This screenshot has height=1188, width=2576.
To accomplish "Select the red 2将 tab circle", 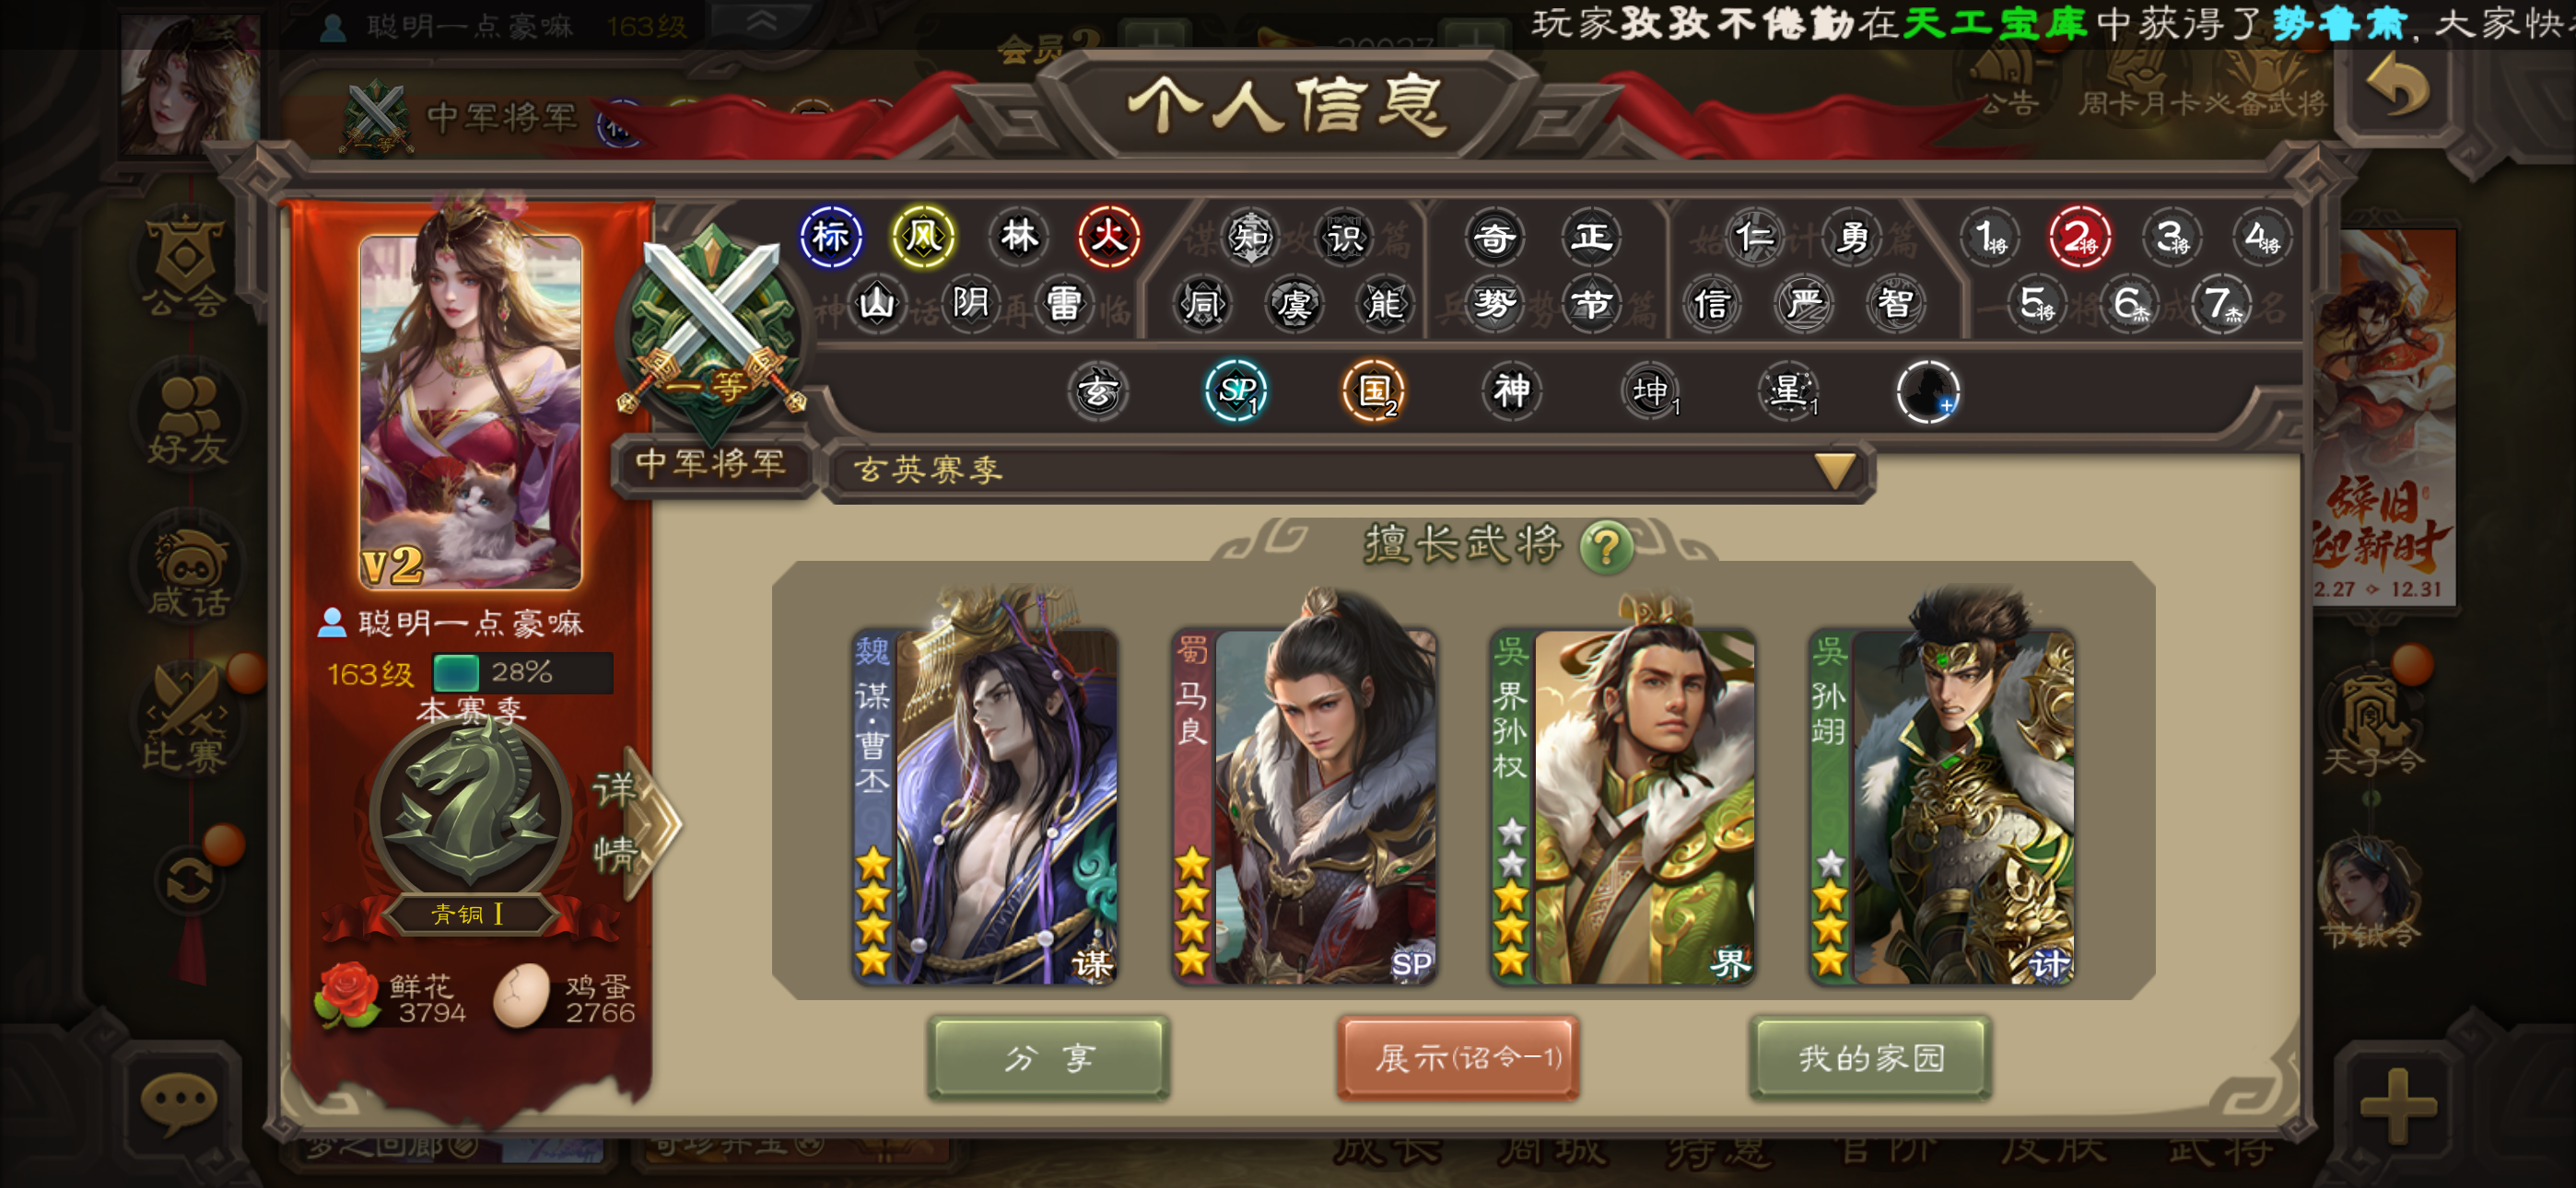I will click(x=2079, y=238).
